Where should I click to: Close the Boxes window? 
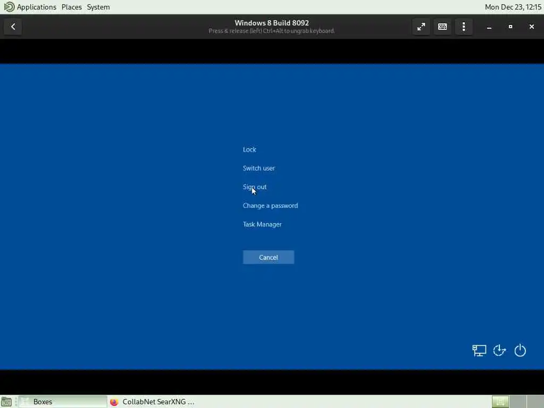tap(531, 27)
